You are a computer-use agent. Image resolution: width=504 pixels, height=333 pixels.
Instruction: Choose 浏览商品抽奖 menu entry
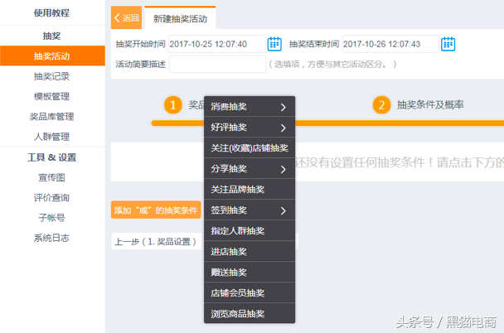pos(250,313)
